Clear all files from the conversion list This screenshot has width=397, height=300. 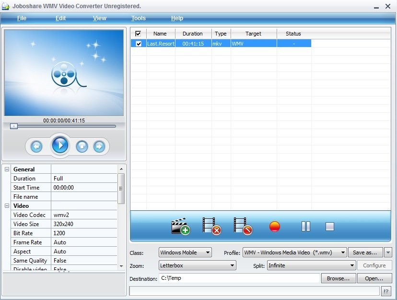[243, 226]
